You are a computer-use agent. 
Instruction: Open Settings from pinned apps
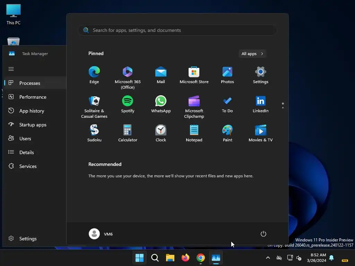(x=261, y=75)
